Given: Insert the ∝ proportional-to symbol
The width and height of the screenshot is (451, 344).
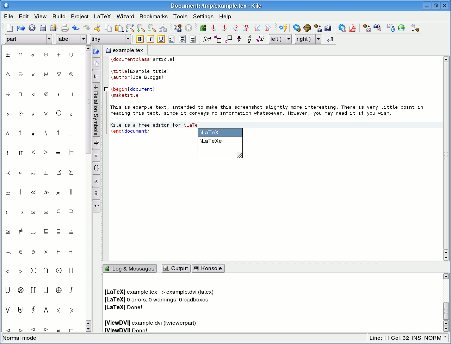Looking at the screenshot, I should point(46,252).
